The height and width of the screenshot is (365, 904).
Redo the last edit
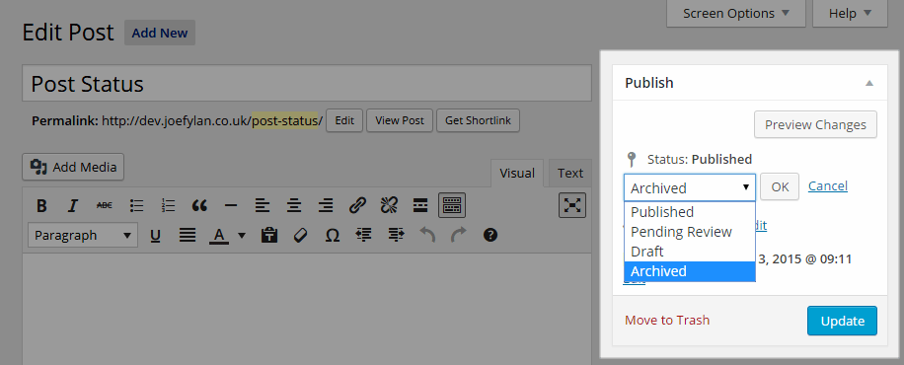click(x=459, y=235)
